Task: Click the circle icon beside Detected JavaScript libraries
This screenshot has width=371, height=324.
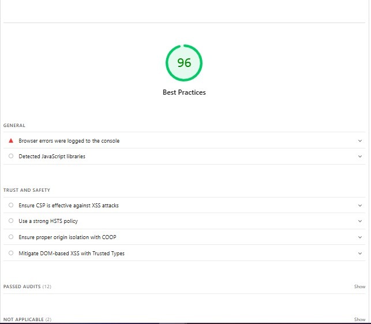Action: click(x=11, y=157)
